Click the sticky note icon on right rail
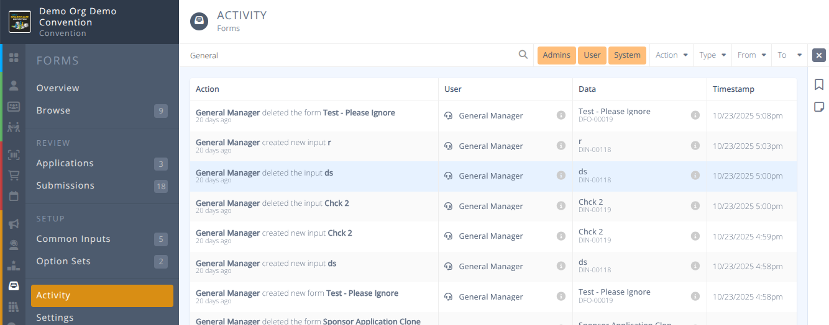Viewport: 829px width, 325px height. tap(819, 107)
